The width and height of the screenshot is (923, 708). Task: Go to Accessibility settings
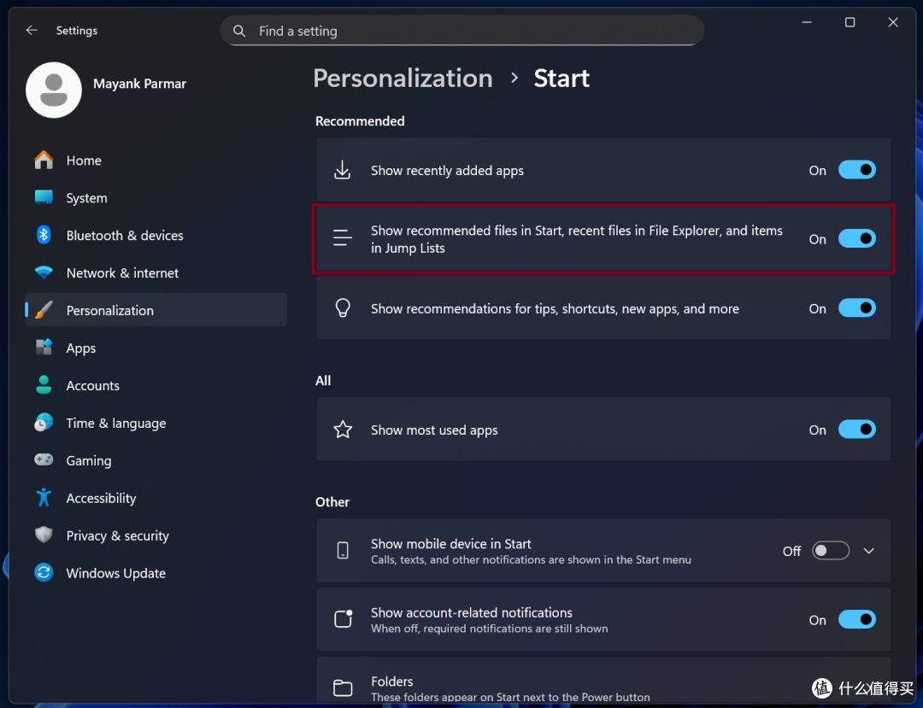tap(156, 498)
